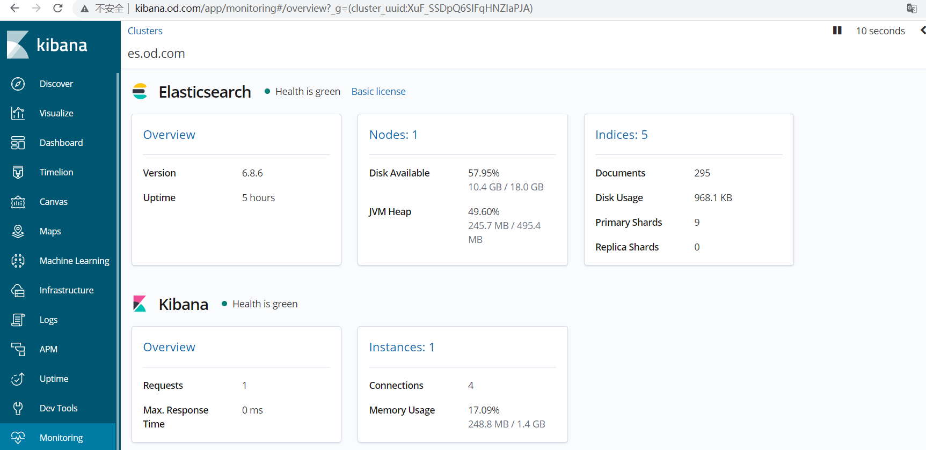Click the Kibana logo in sidebar

pos(18,45)
